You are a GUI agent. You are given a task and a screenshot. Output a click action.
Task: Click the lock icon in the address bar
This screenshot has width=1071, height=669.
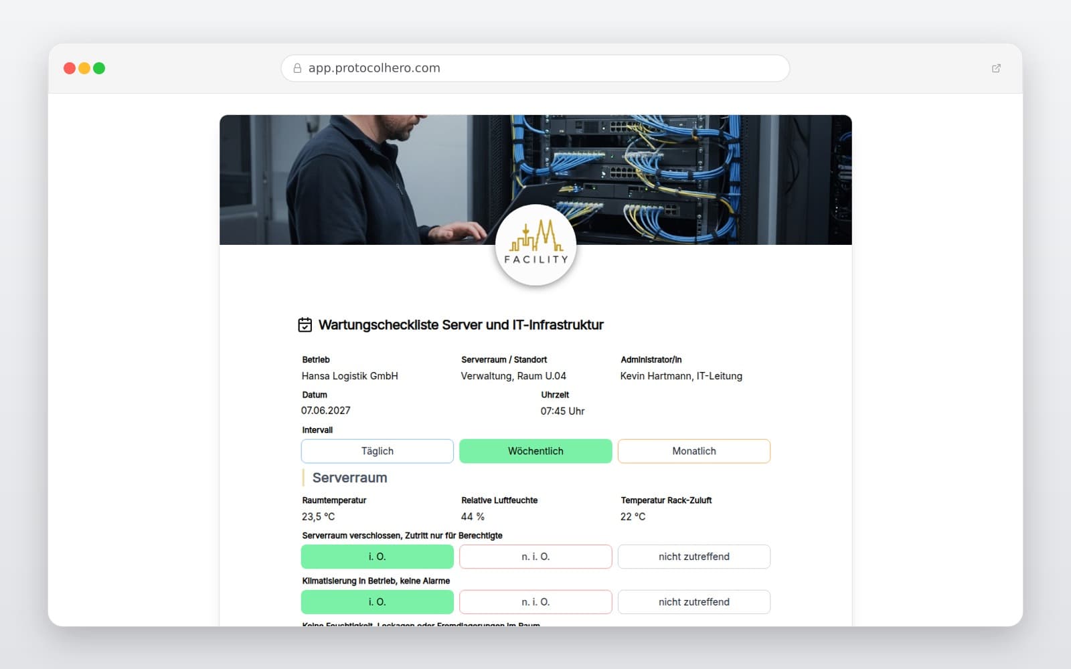[297, 68]
